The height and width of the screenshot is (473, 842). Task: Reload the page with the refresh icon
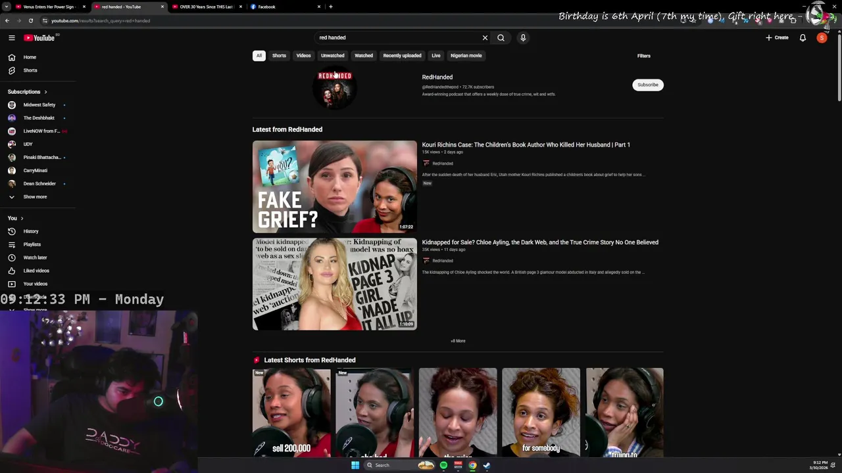click(x=30, y=20)
